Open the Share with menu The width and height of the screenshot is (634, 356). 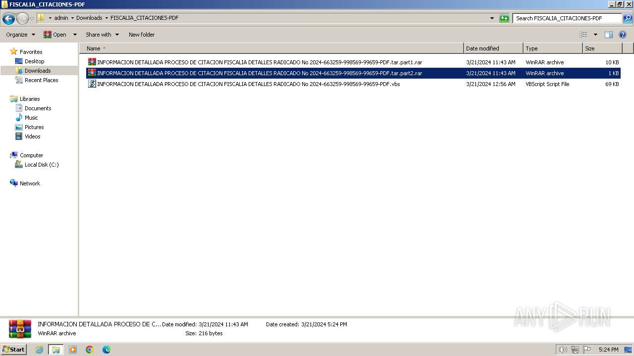[x=102, y=35]
